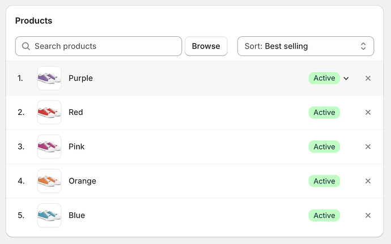This screenshot has width=391, height=244.
Task: Click the Active badge on Blue
Action: (324, 215)
